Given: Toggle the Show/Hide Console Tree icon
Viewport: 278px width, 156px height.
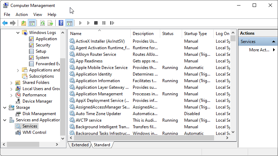Looking at the screenshot, I should pos(32,23).
